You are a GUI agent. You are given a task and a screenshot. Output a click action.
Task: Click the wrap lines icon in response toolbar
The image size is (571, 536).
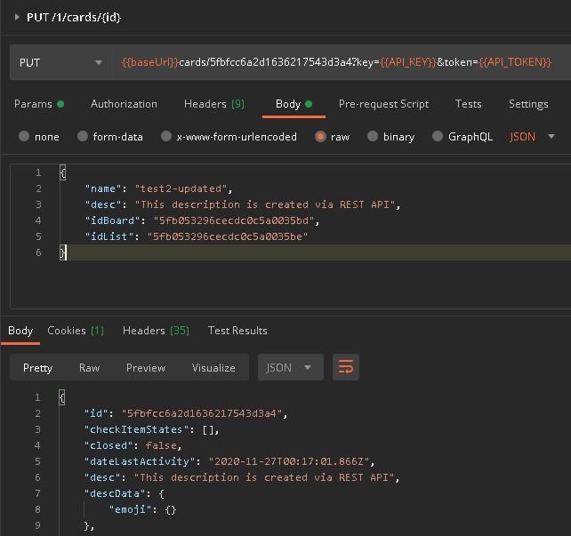[345, 367]
